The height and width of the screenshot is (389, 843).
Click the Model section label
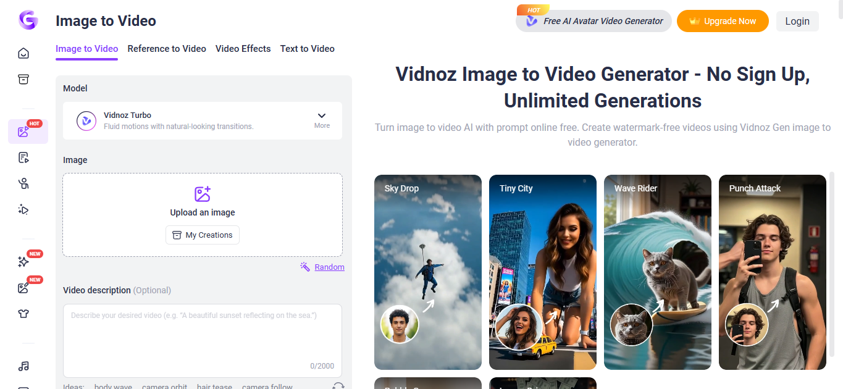(75, 88)
